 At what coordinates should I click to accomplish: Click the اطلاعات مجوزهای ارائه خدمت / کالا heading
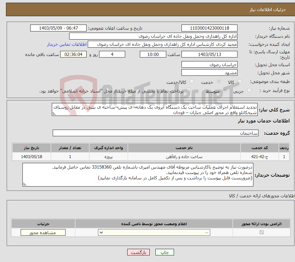262,196
